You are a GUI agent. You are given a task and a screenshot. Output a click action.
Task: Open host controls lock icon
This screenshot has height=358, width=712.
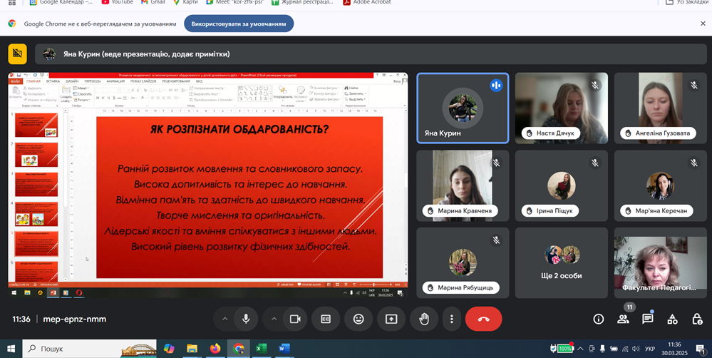[x=697, y=319]
